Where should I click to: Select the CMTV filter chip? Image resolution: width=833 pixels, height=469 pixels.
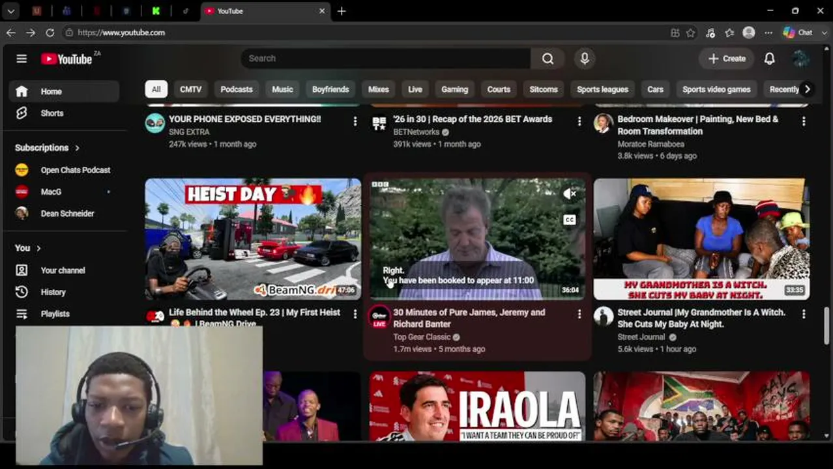pyautogui.click(x=191, y=89)
